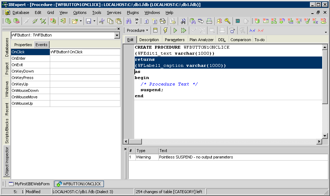Open the Scripts/Blocks side tab
This screenshot has height=196, width=330.
[7, 131]
